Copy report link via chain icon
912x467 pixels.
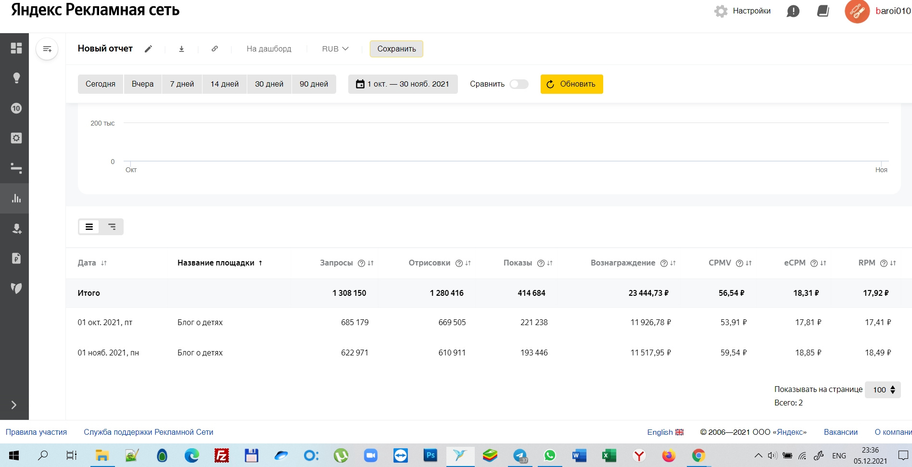(215, 49)
